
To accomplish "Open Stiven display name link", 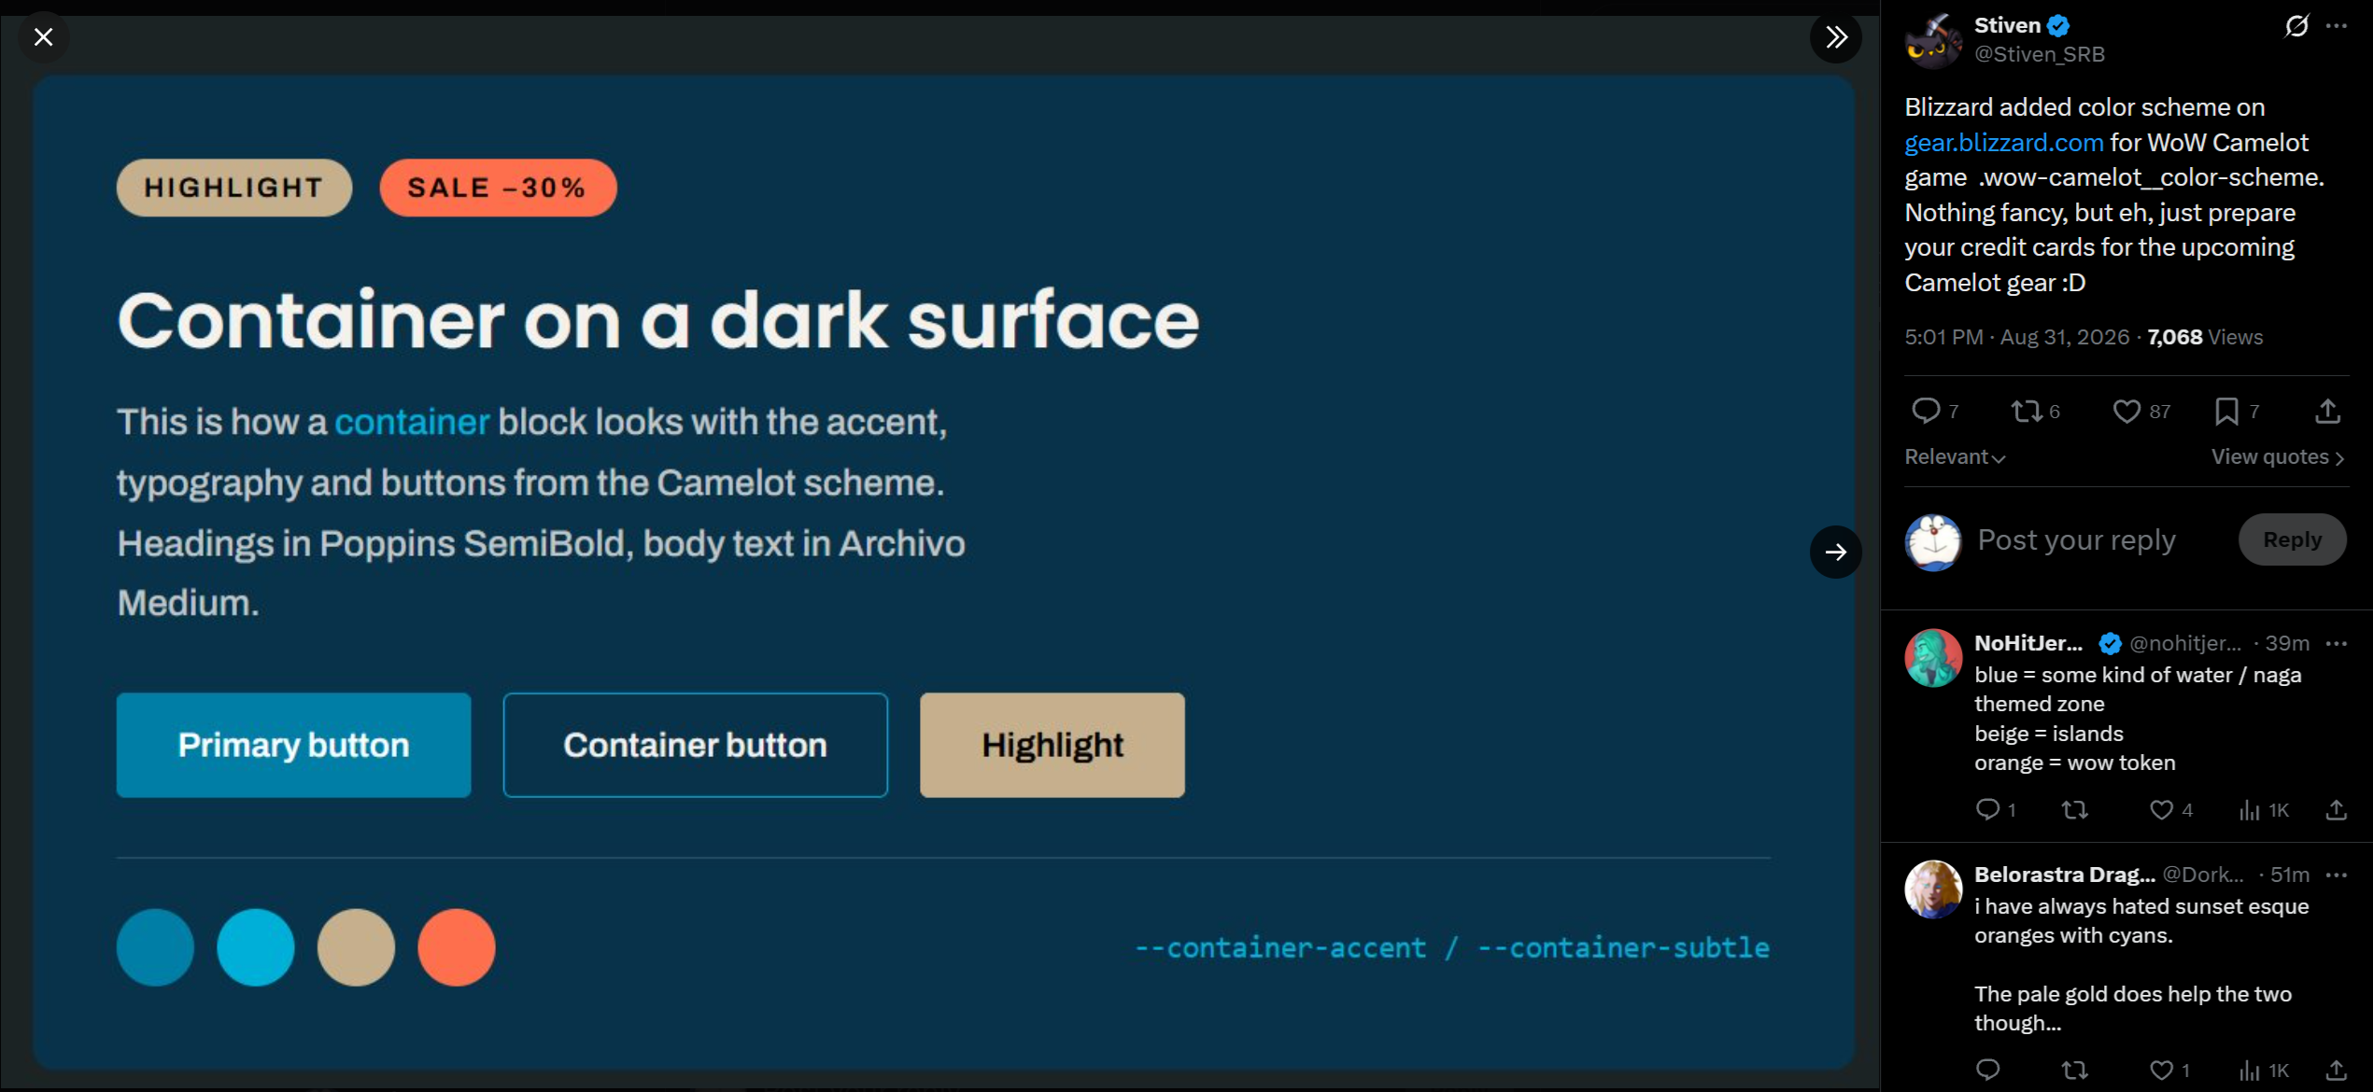I will click(2007, 25).
